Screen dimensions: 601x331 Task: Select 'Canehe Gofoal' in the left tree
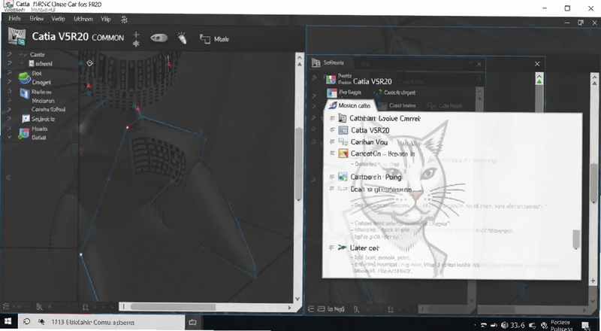click(48, 109)
